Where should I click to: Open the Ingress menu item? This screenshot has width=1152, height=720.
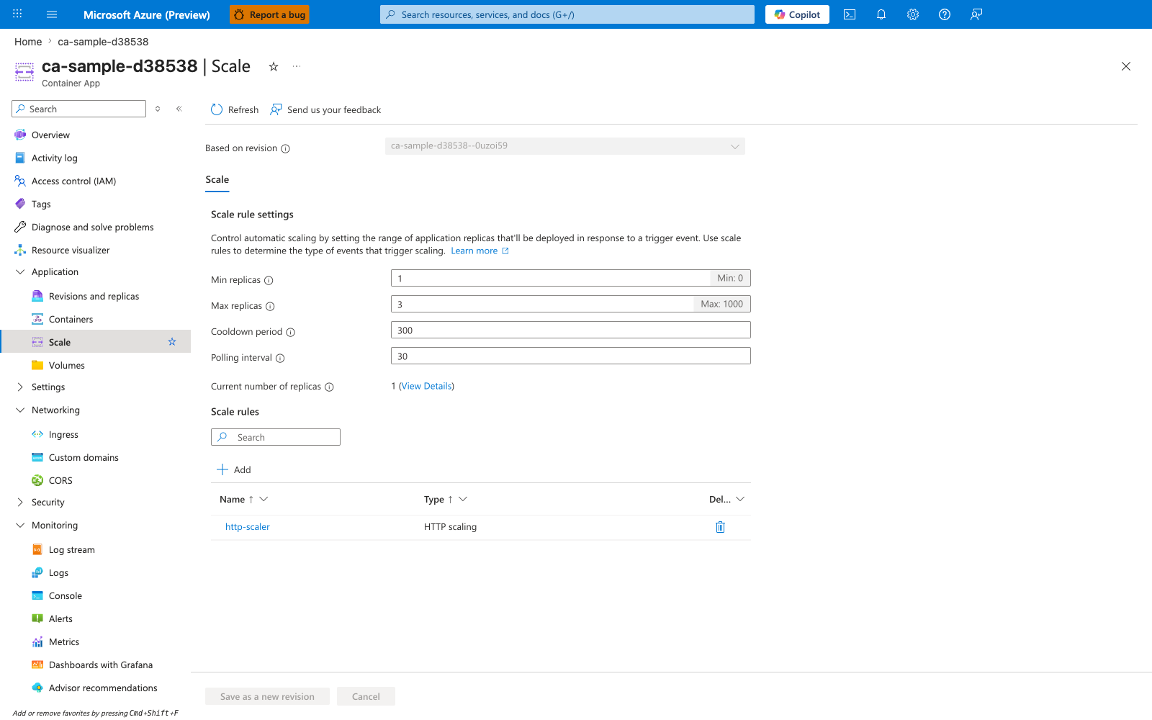[x=63, y=435]
